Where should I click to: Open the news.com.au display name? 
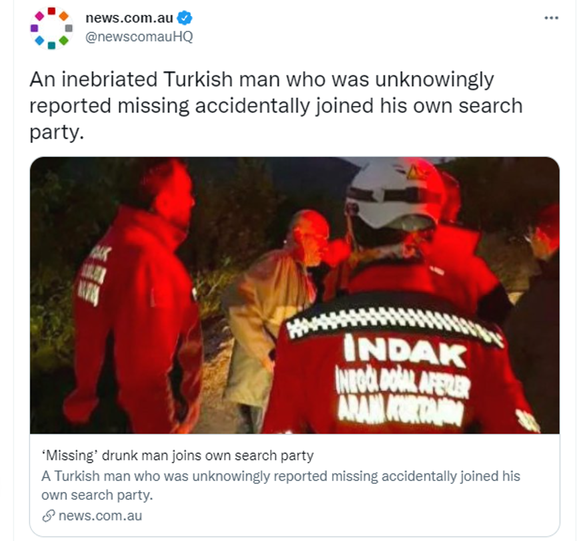pos(129,17)
